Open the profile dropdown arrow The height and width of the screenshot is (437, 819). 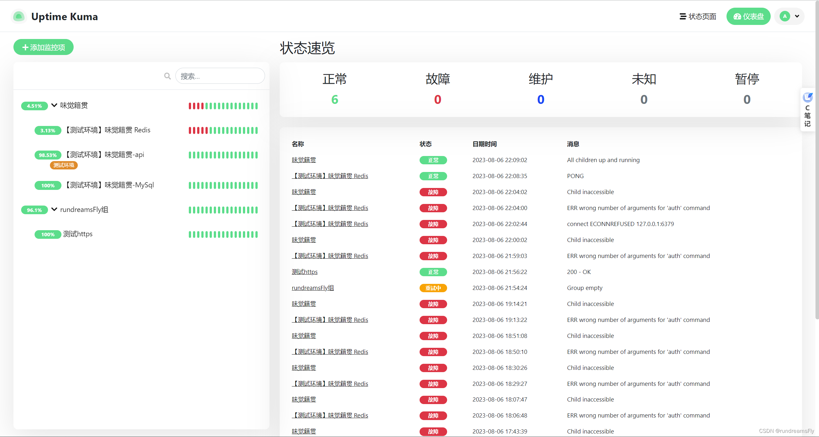(797, 16)
